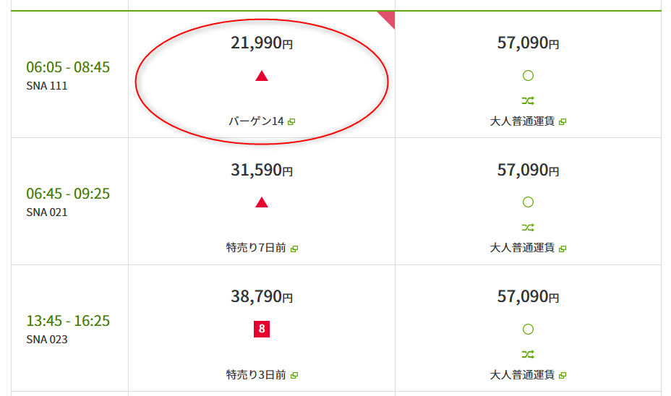The image size is (671, 396).
Task: Click the 06:05 - 08:45 flight time
Action: point(68,67)
